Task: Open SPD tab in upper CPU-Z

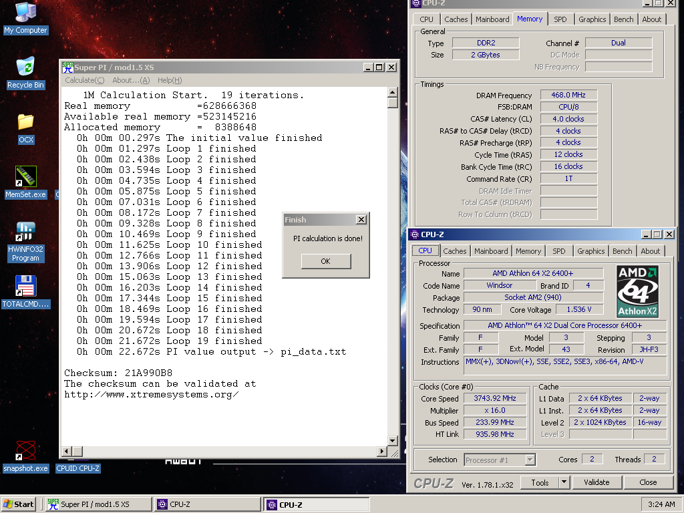Action: click(x=560, y=19)
